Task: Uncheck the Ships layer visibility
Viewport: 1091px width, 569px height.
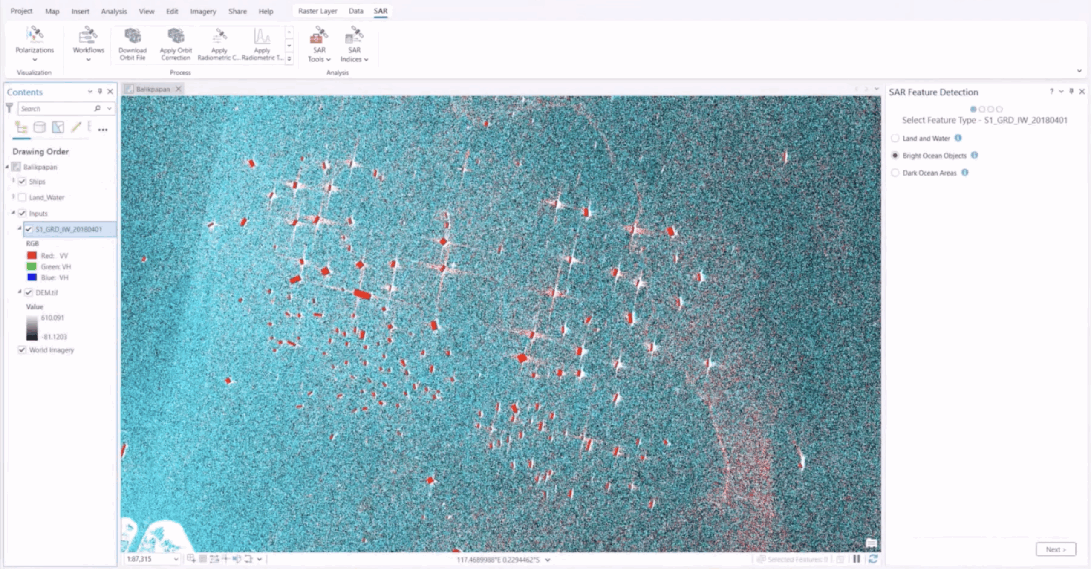Action: pos(22,182)
